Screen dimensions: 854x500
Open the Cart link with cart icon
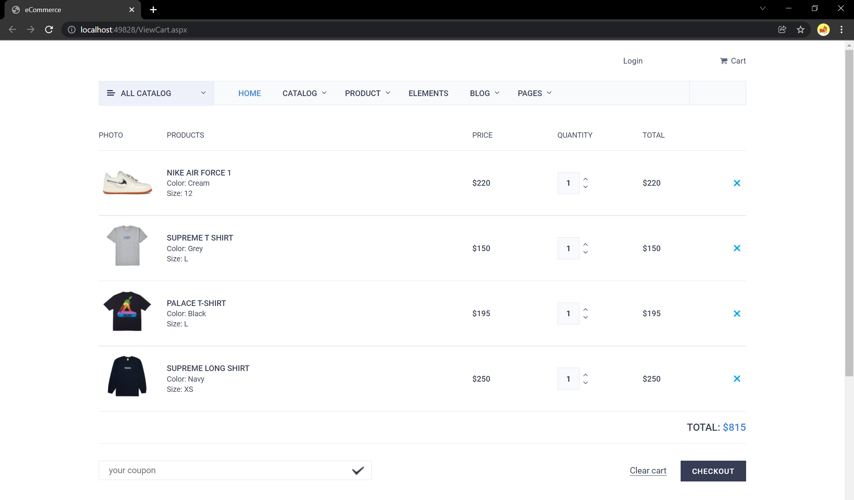point(732,61)
